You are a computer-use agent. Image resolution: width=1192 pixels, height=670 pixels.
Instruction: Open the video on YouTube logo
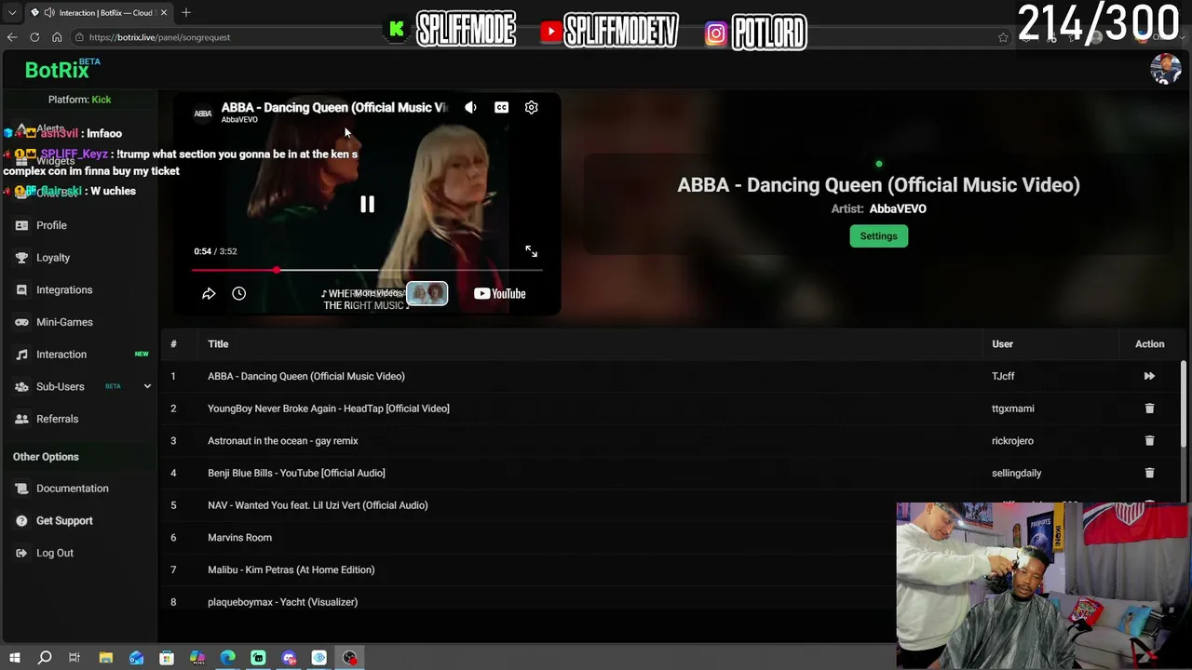pyautogui.click(x=500, y=293)
